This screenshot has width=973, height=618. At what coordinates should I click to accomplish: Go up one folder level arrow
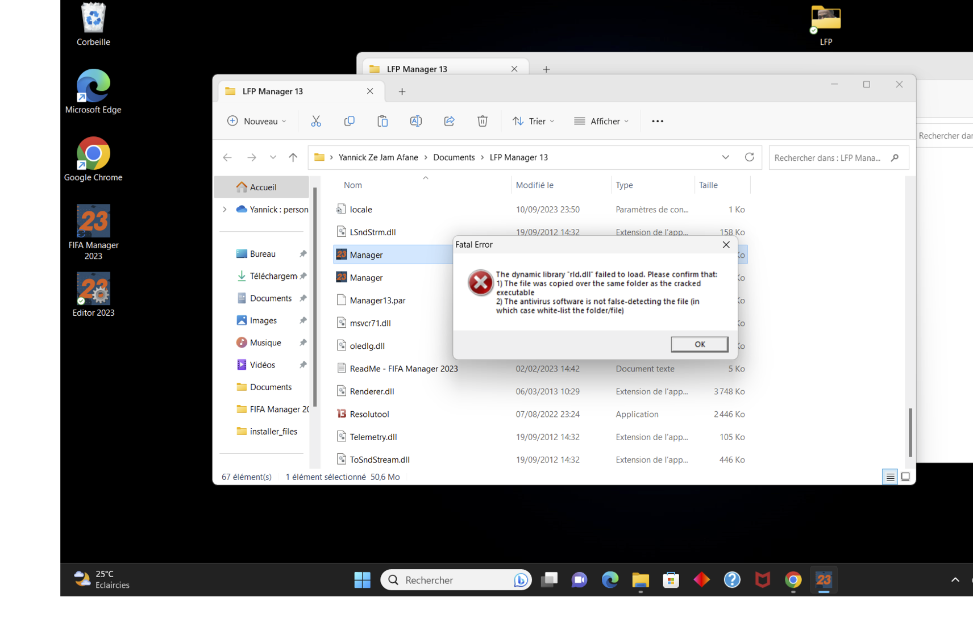click(x=293, y=157)
